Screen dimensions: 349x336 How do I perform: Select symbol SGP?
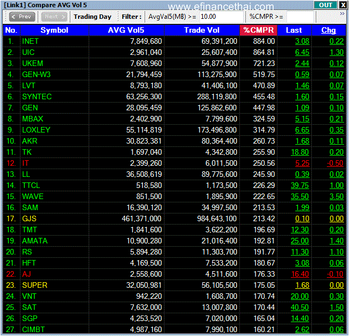pyautogui.click(x=29, y=318)
